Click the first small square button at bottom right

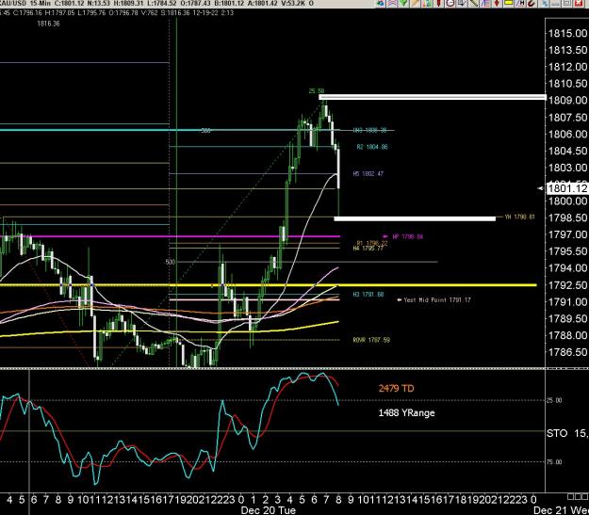[x=570, y=497]
